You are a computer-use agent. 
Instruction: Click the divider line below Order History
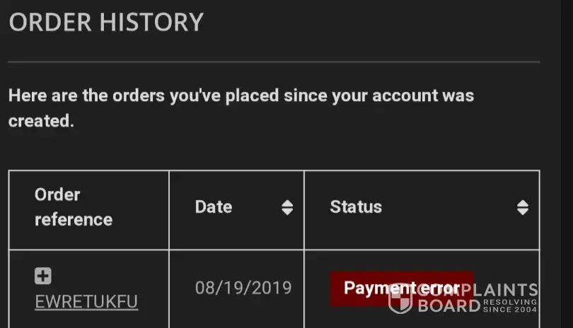tap(274, 62)
